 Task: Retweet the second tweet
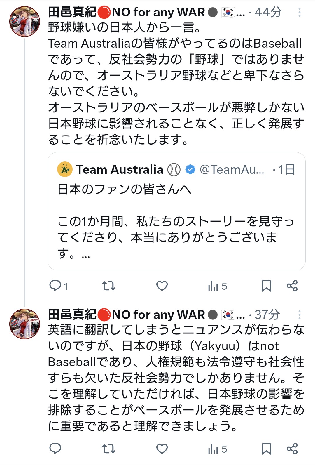pyautogui.click(x=108, y=449)
